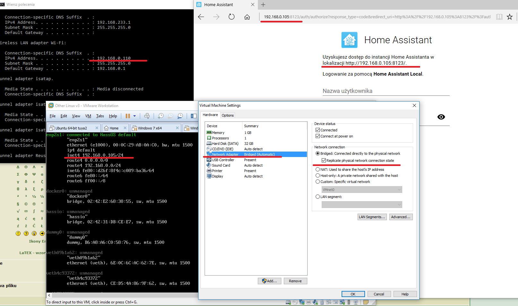Select Hard Disk (SATA) device row
Viewport: 518px width, 306px height.
256,144
